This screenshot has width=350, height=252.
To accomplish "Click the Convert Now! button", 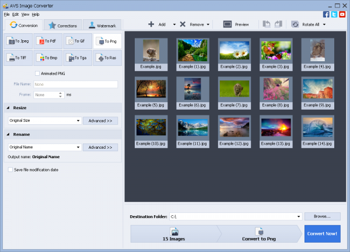I will pyautogui.click(x=322, y=234).
